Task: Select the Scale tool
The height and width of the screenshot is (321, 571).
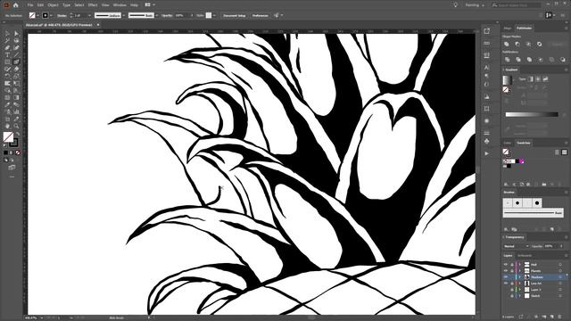Action: [16, 76]
